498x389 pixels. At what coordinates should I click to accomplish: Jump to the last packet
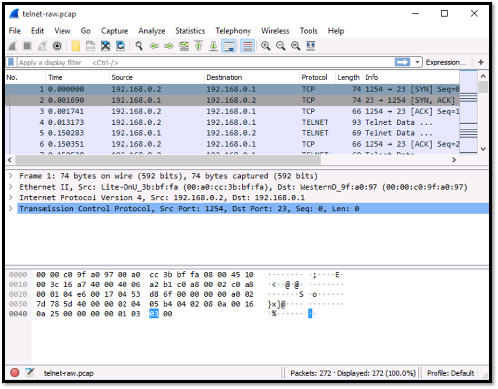(x=214, y=46)
